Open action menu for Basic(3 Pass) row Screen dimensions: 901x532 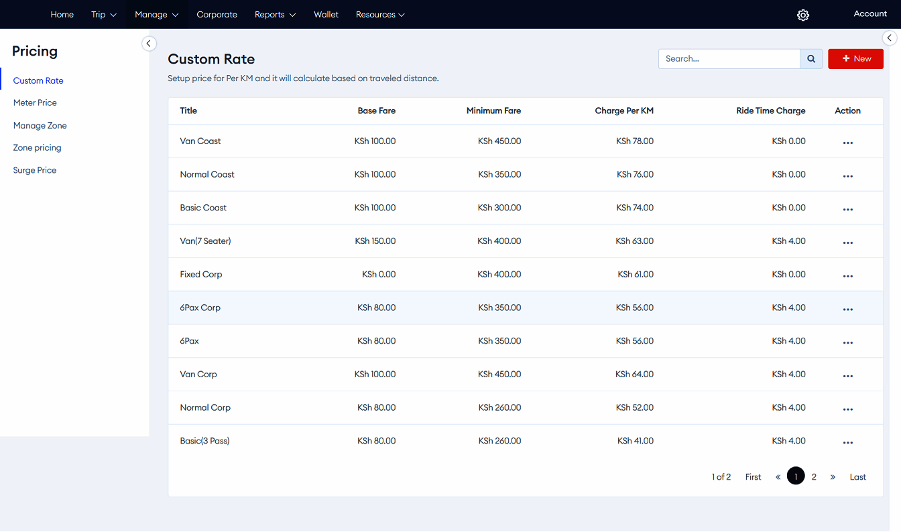847,442
